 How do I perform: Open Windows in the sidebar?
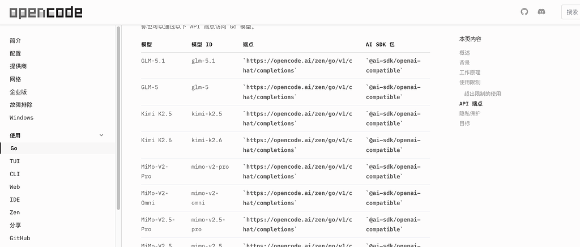pos(22,118)
